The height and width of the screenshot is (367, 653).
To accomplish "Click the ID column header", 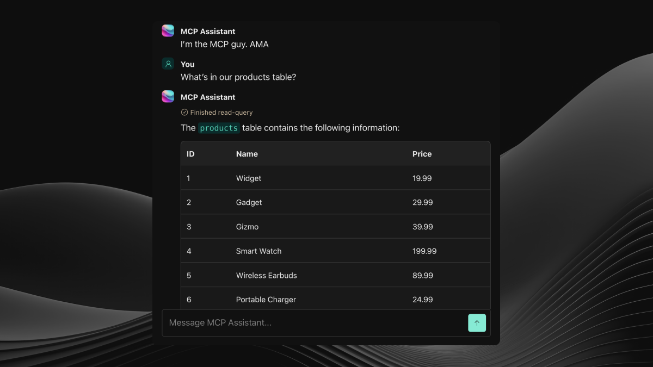I will pos(190,154).
